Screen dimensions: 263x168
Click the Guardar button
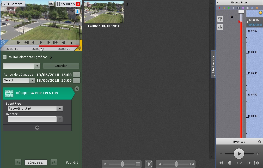[x=61, y=66]
